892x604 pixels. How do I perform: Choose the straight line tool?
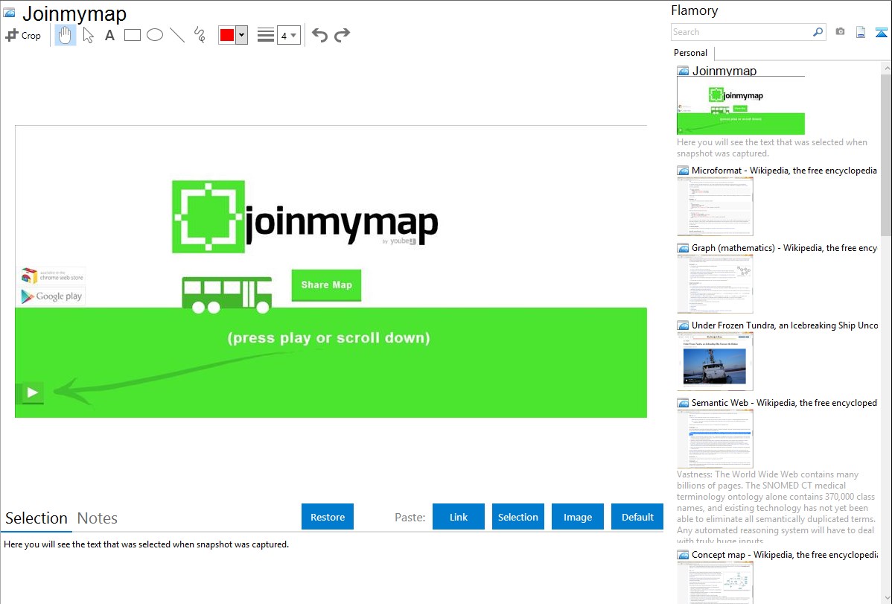177,35
